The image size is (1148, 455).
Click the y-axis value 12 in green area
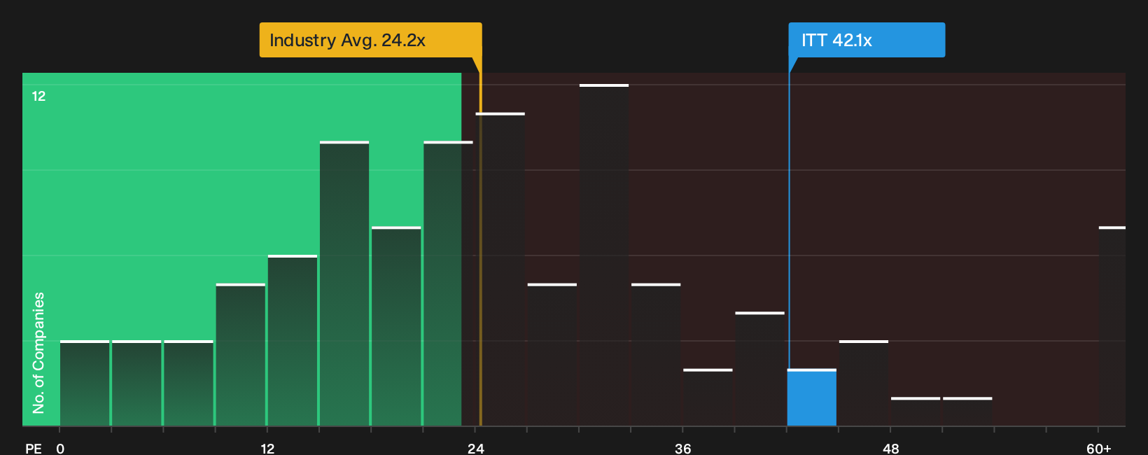pos(38,96)
